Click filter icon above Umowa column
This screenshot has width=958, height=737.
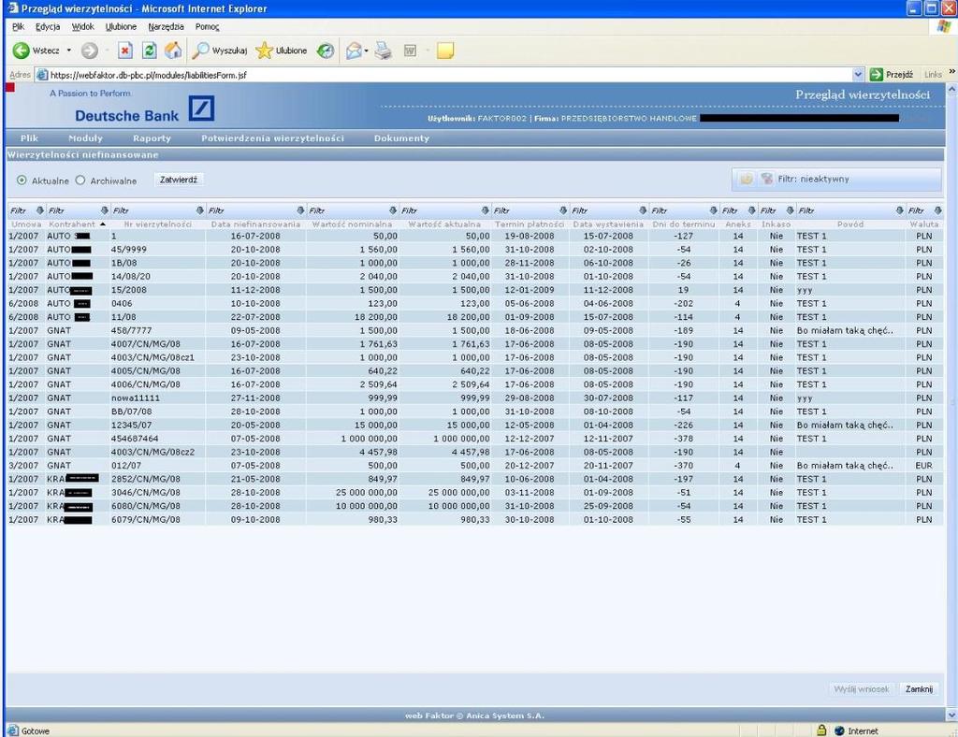click(40, 210)
